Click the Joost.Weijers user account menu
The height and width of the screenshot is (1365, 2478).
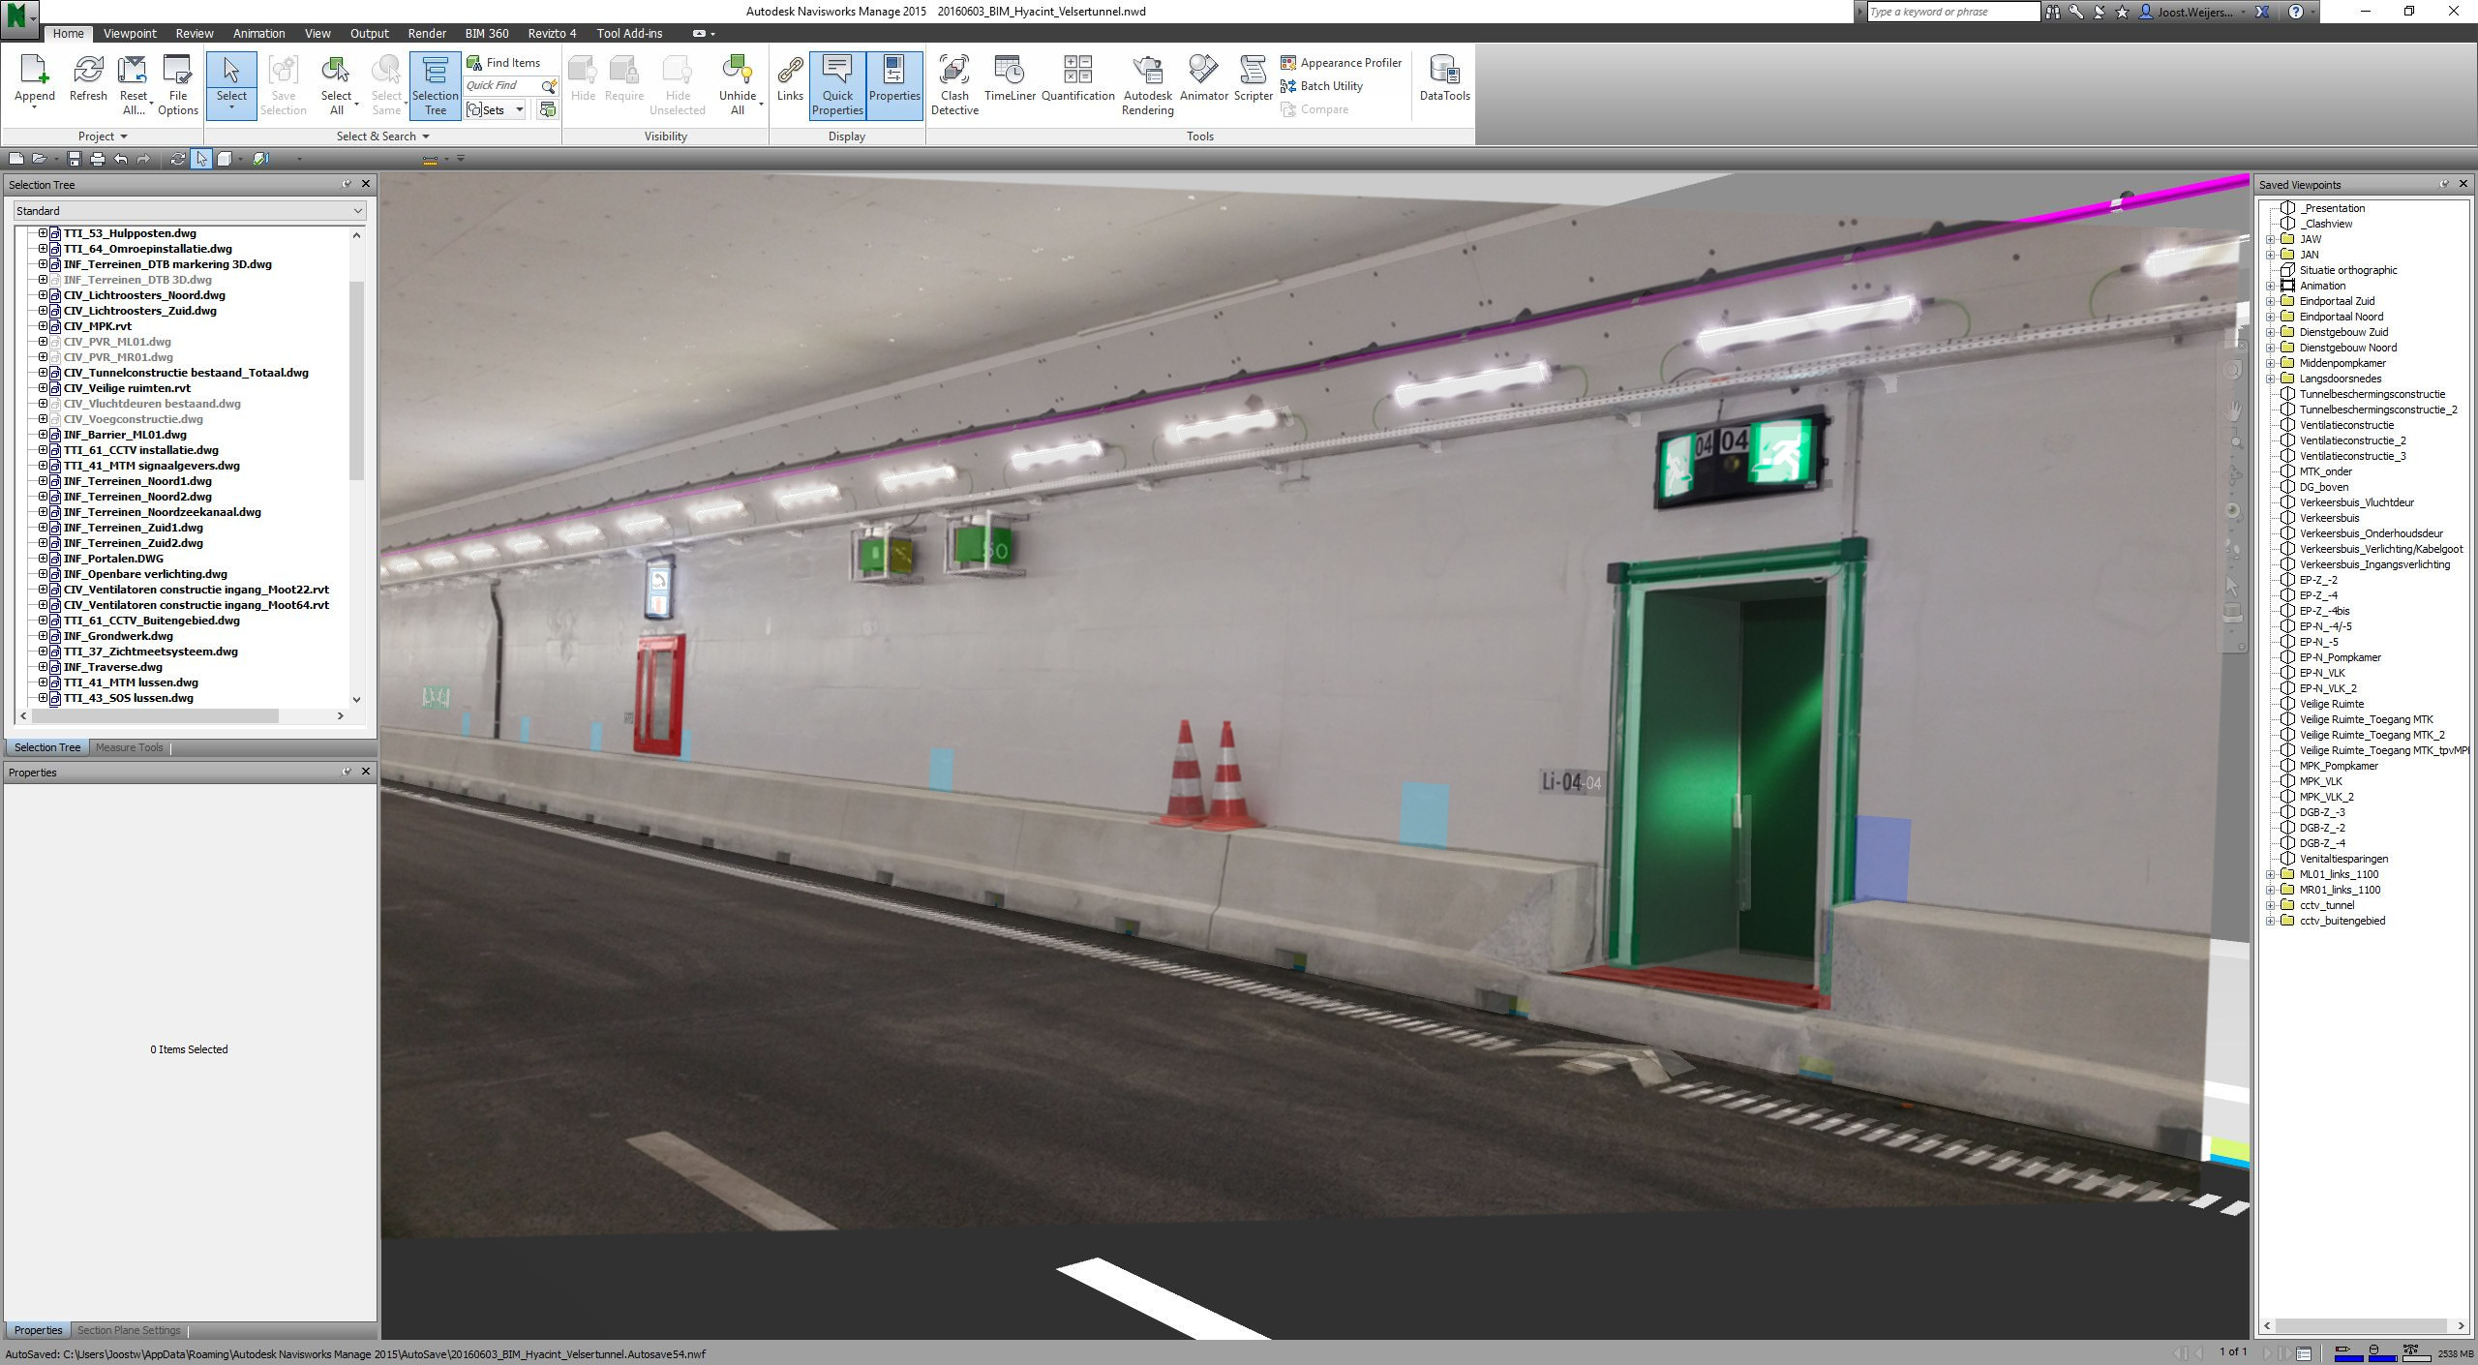pyautogui.click(x=2191, y=12)
